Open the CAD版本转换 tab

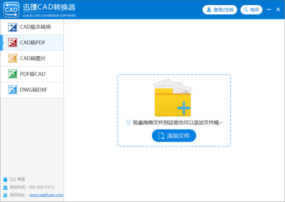[32, 27]
